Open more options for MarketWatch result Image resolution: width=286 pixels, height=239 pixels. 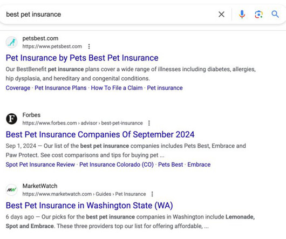(x=152, y=194)
